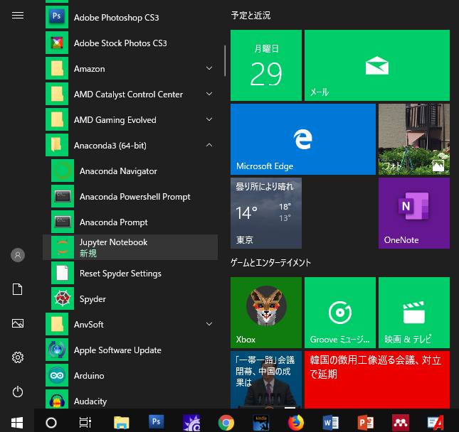Click the ゲームとエンターテイメント group heading

pos(271,262)
